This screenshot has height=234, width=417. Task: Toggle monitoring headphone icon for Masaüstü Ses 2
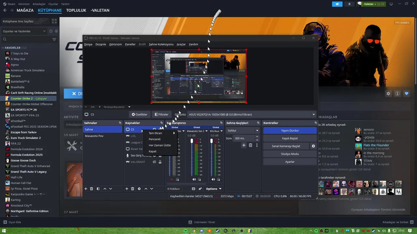pos(199,179)
